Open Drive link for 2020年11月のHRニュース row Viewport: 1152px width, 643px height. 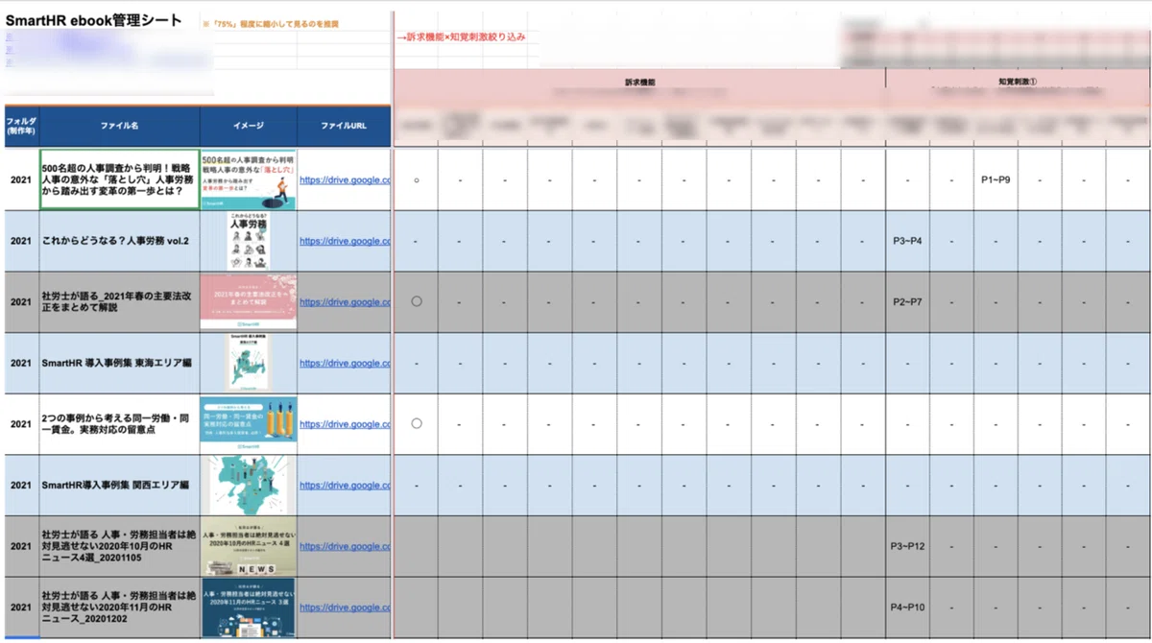click(x=345, y=607)
